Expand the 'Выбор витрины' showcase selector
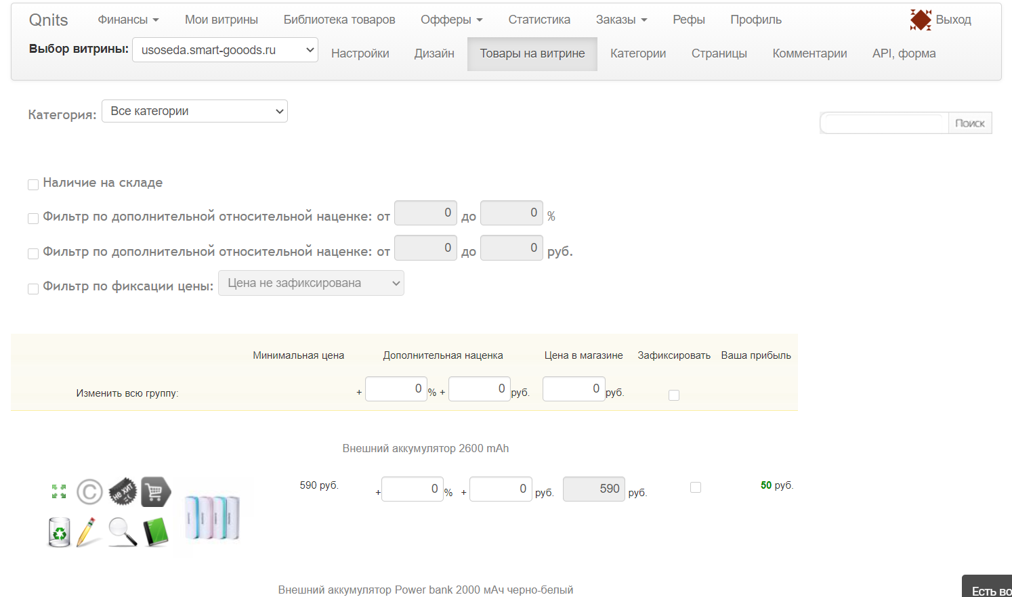This screenshot has width=1012, height=597. point(225,50)
